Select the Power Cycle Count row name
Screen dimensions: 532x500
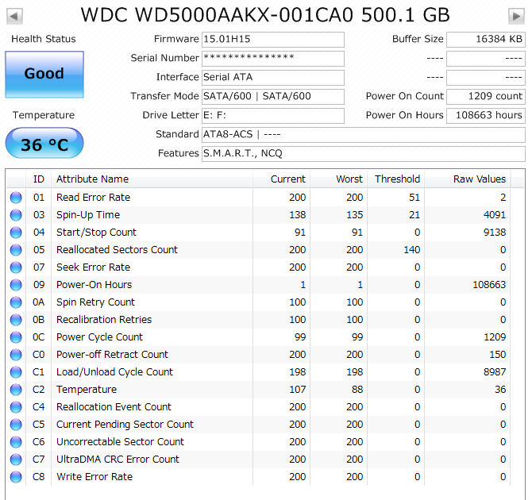(x=99, y=337)
